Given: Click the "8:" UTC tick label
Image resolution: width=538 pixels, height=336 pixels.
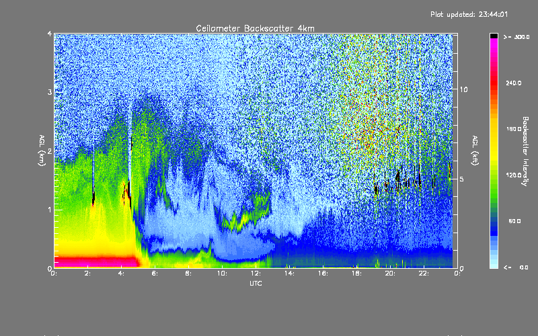Looking at the screenshot, I should tap(188, 274).
